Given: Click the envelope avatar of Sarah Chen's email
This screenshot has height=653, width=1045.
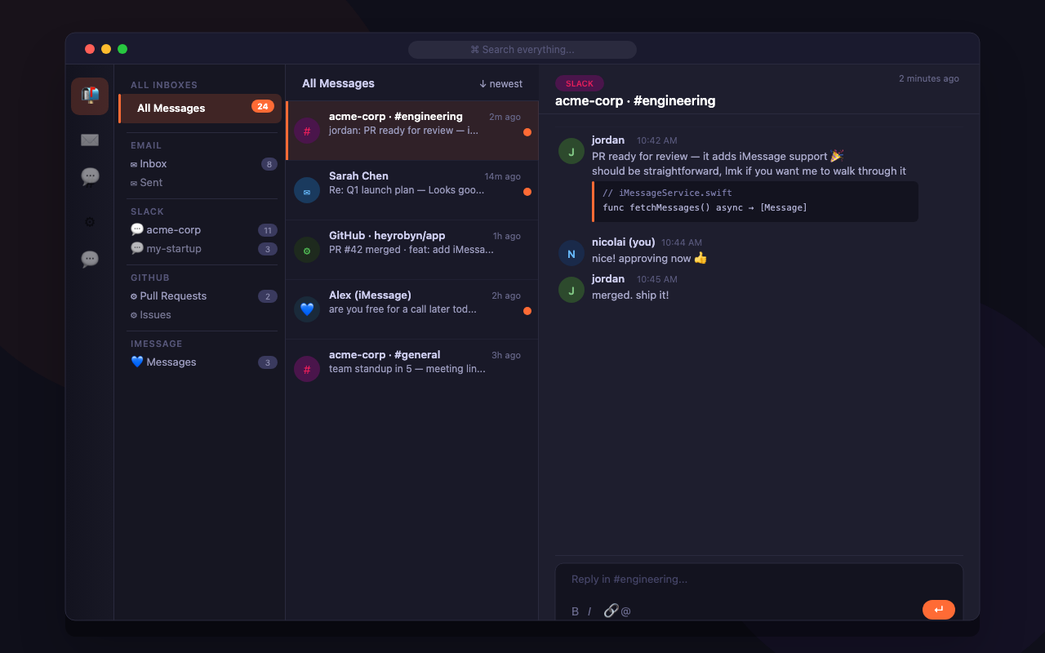Looking at the screenshot, I should pos(307,190).
